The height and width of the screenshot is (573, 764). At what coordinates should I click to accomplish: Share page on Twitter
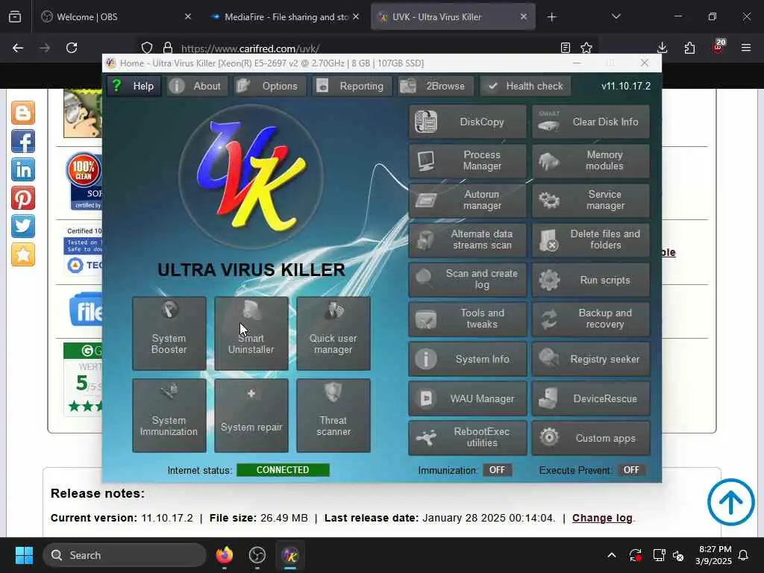pyautogui.click(x=23, y=226)
